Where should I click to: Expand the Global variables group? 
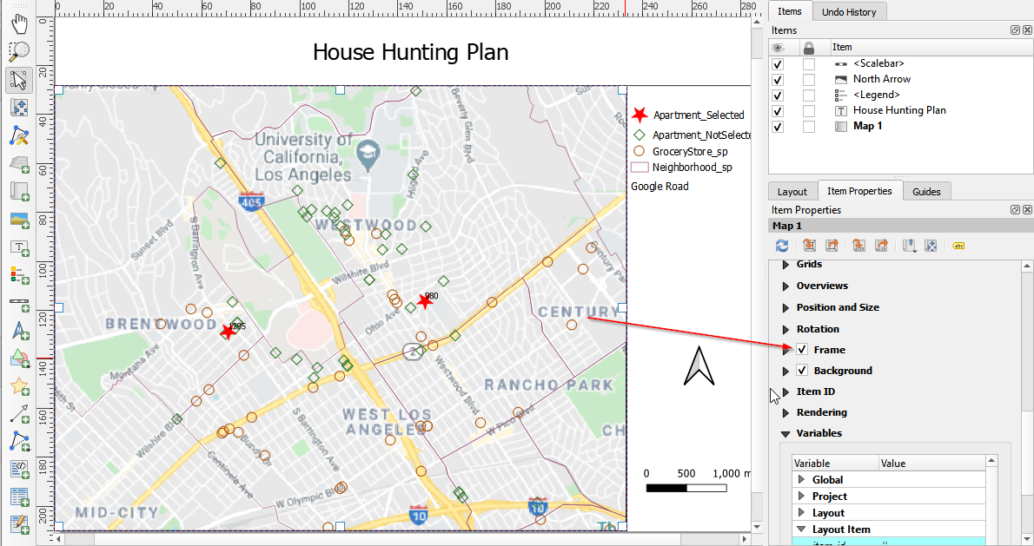801,479
